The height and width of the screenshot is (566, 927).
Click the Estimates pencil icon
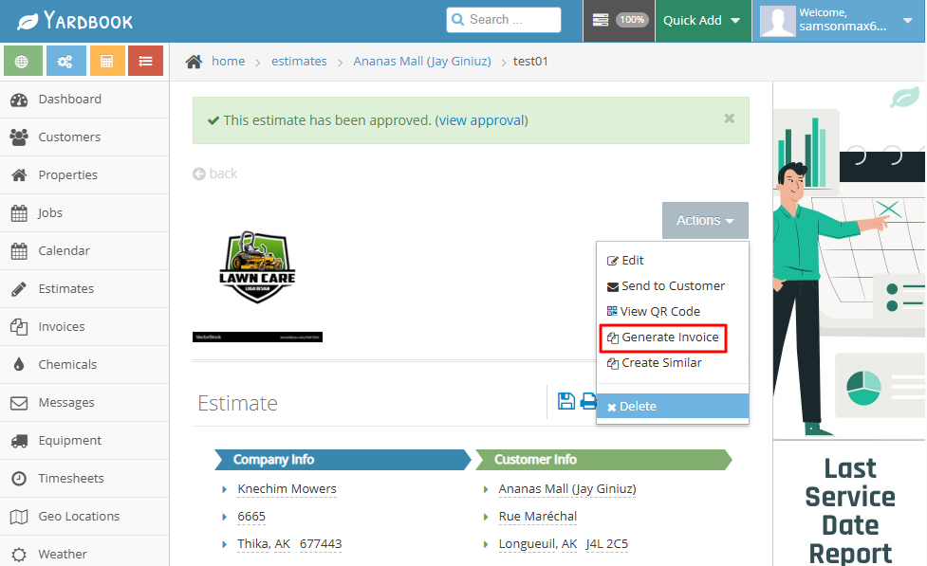(x=19, y=289)
